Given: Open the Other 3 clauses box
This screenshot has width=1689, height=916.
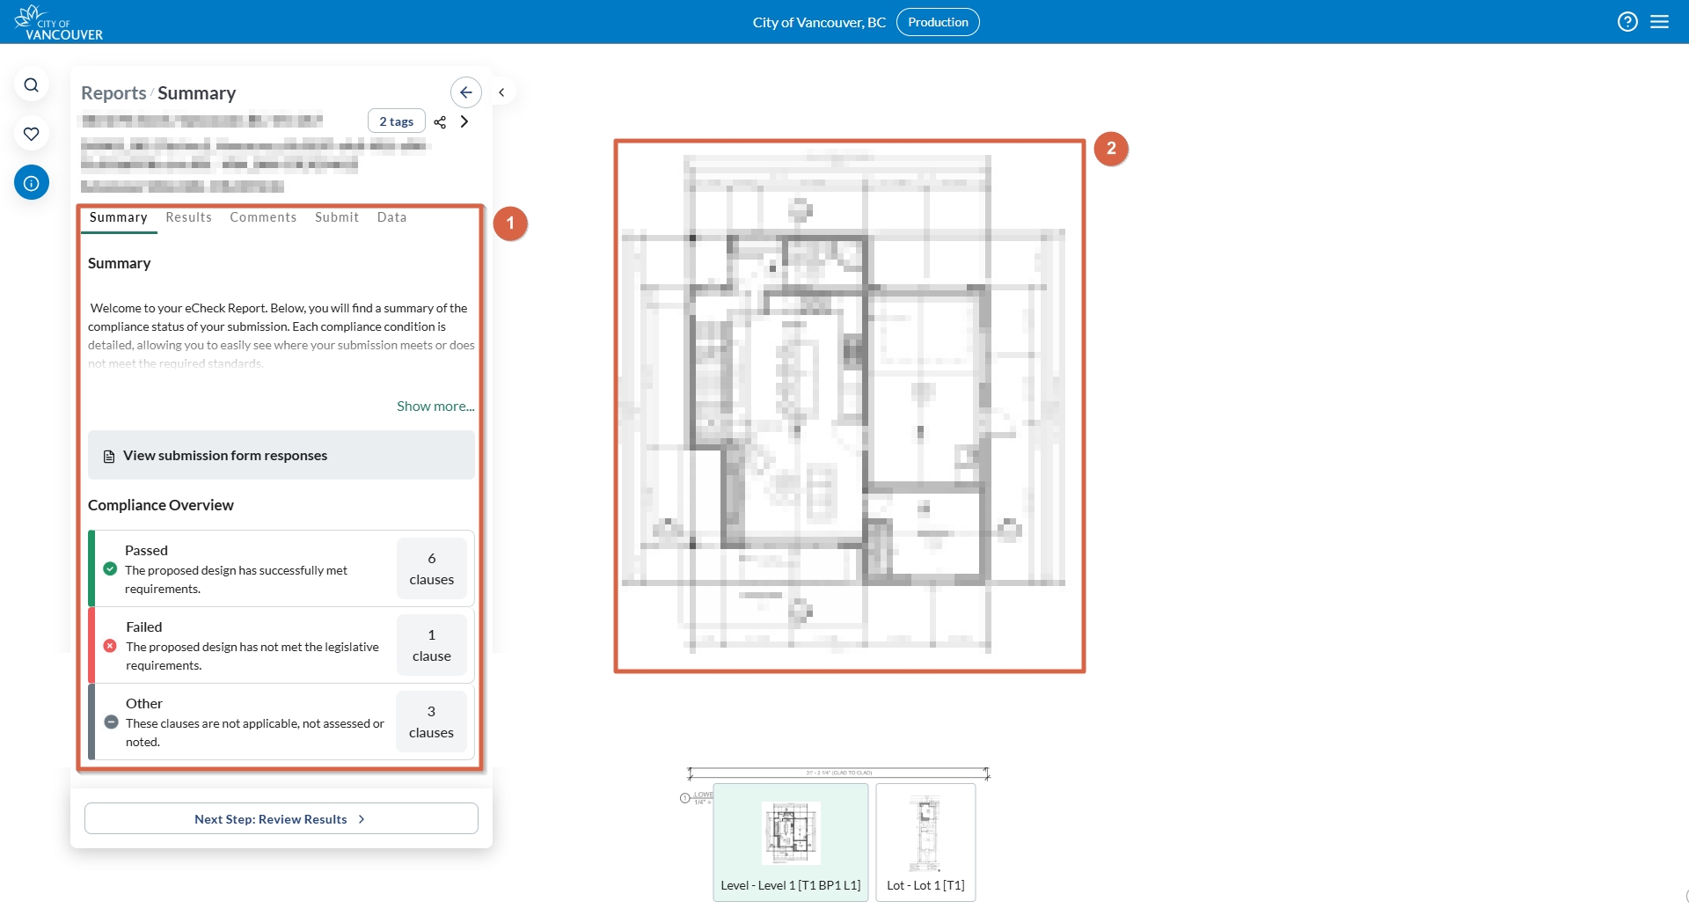Looking at the screenshot, I should [x=431, y=722].
